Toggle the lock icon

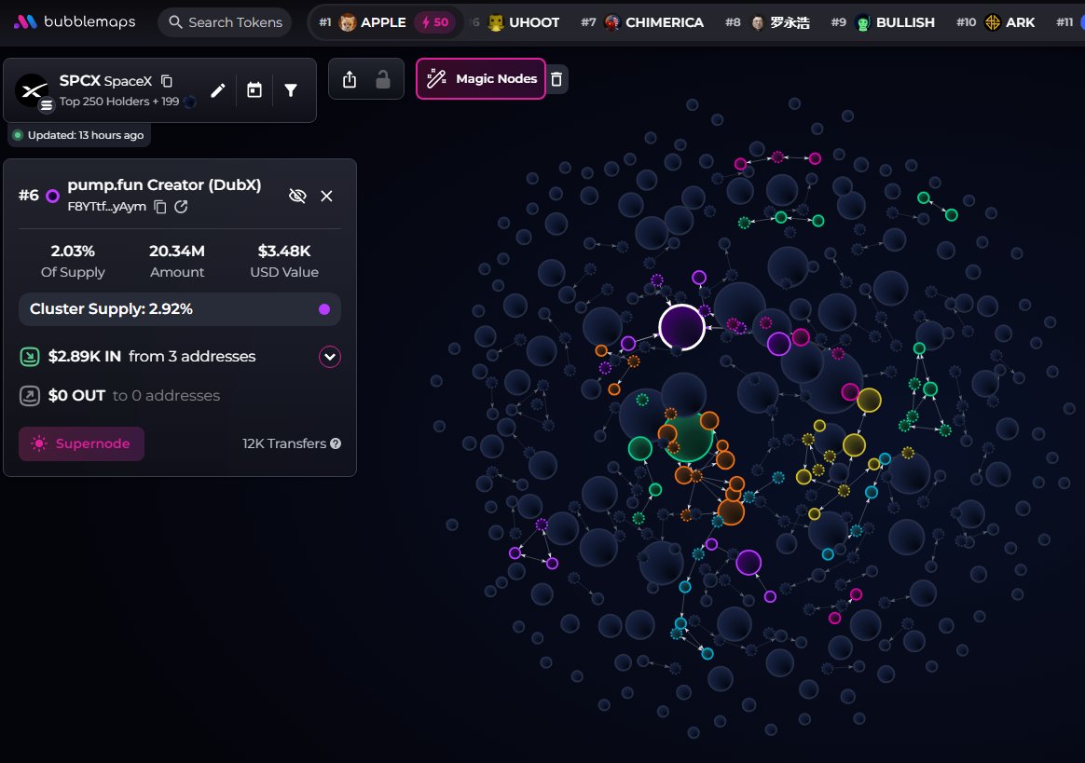click(x=383, y=79)
